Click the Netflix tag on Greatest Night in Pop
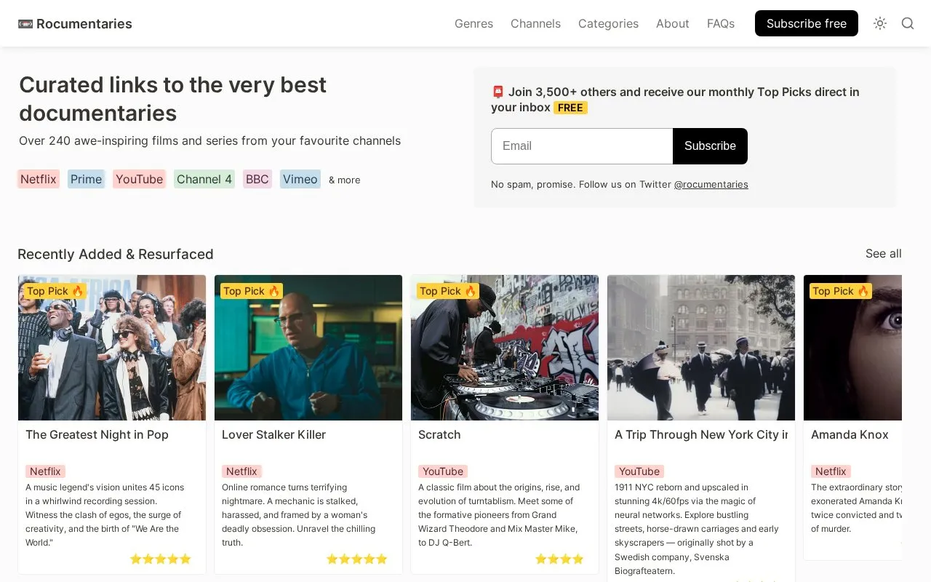The height and width of the screenshot is (582, 931). coord(45,471)
